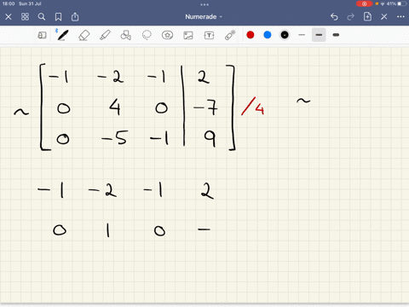409x307 pixels.
Task: Tap the three-dot multitasking handle at top
Action: click(204, 4)
